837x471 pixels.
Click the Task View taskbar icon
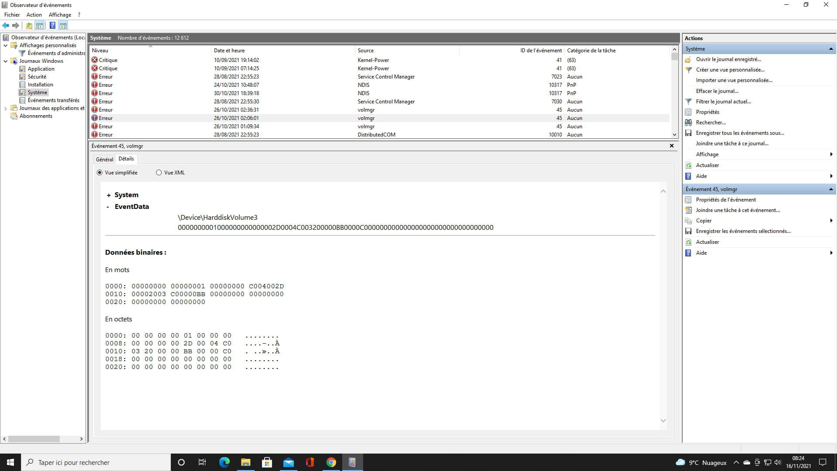pyautogui.click(x=202, y=462)
